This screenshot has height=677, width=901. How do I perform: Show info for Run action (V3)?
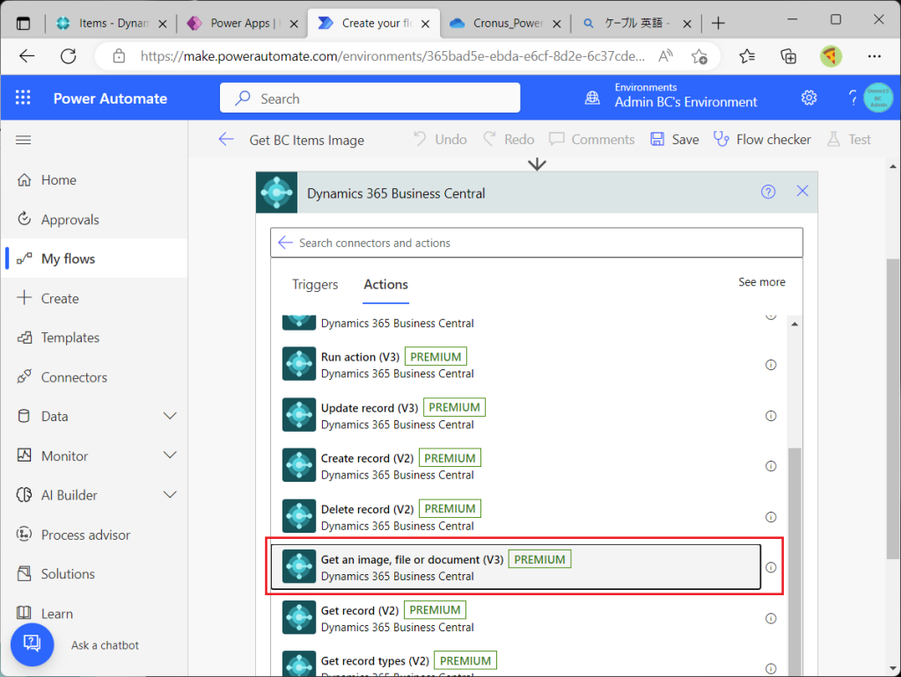click(771, 365)
